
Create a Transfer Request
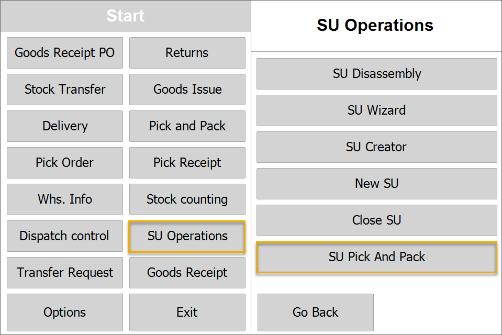[x=64, y=273]
